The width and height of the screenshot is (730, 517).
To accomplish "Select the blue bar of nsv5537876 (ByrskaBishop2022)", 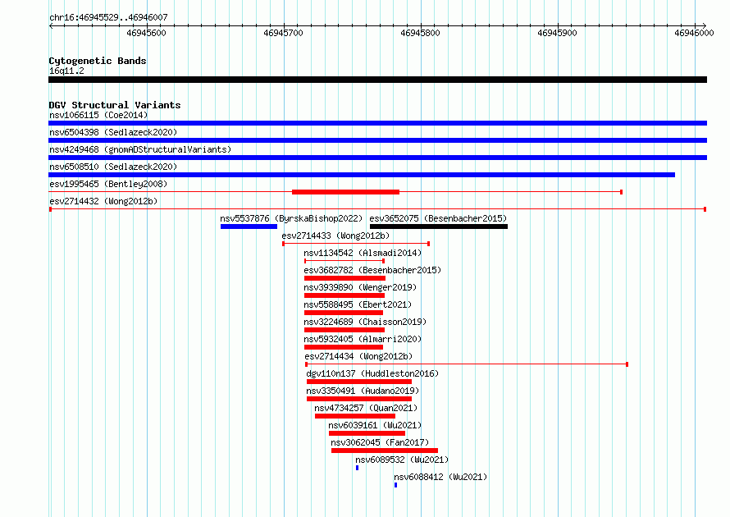I will [249, 226].
